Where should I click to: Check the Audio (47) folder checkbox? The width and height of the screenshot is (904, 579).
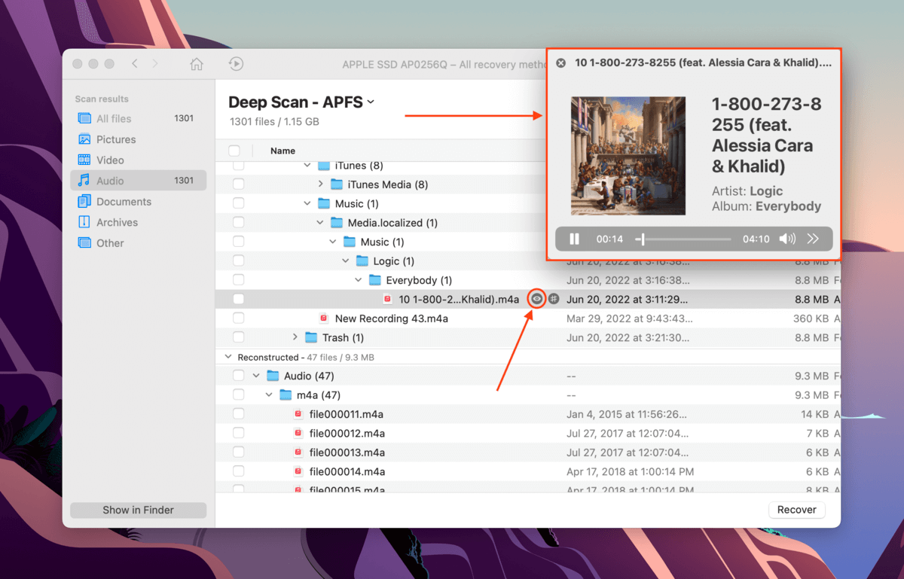point(238,376)
